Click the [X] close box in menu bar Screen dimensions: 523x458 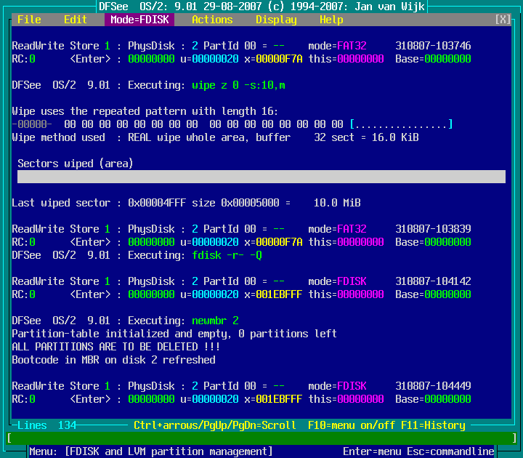(503, 20)
